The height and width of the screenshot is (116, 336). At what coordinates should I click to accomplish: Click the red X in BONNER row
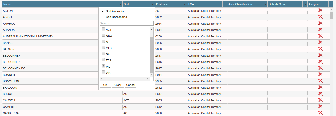320,75
